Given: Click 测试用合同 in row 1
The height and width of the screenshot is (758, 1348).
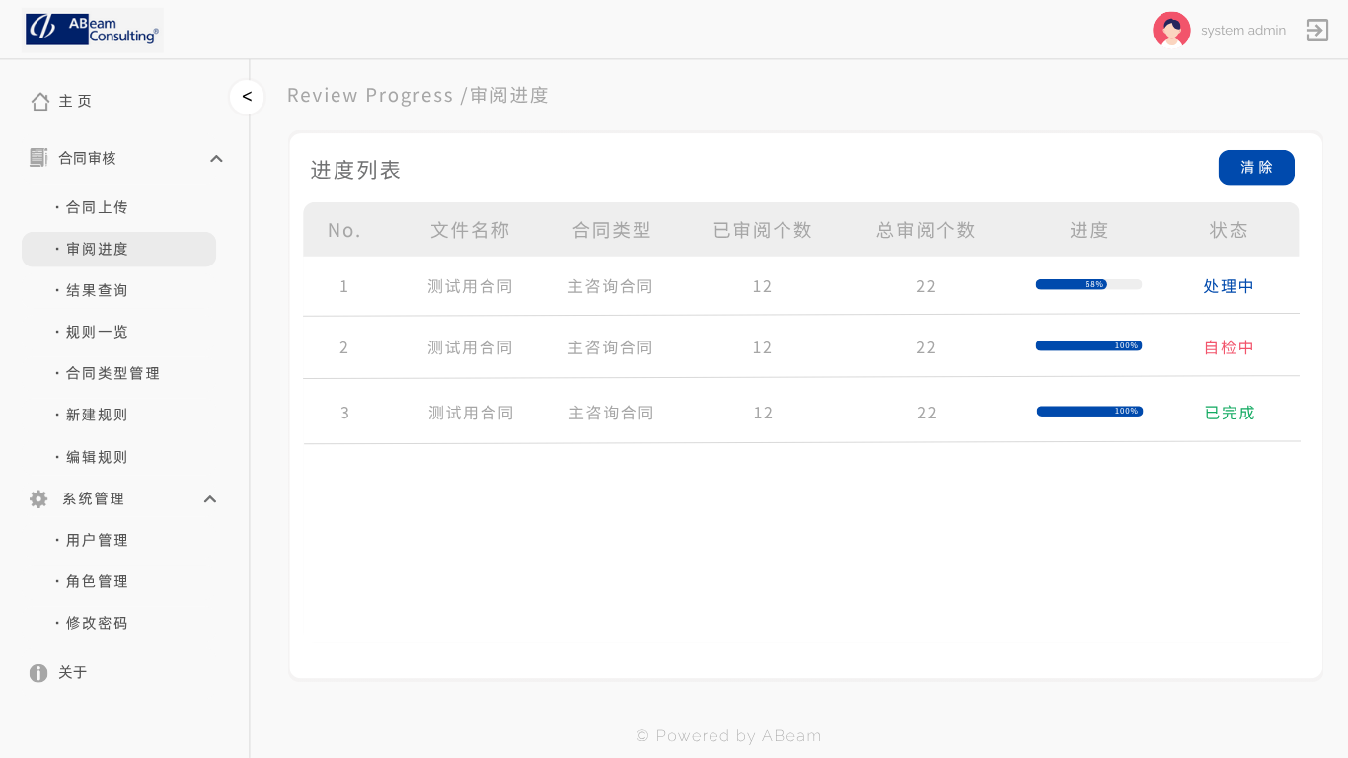Looking at the screenshot, I should [x=470, y=286].
